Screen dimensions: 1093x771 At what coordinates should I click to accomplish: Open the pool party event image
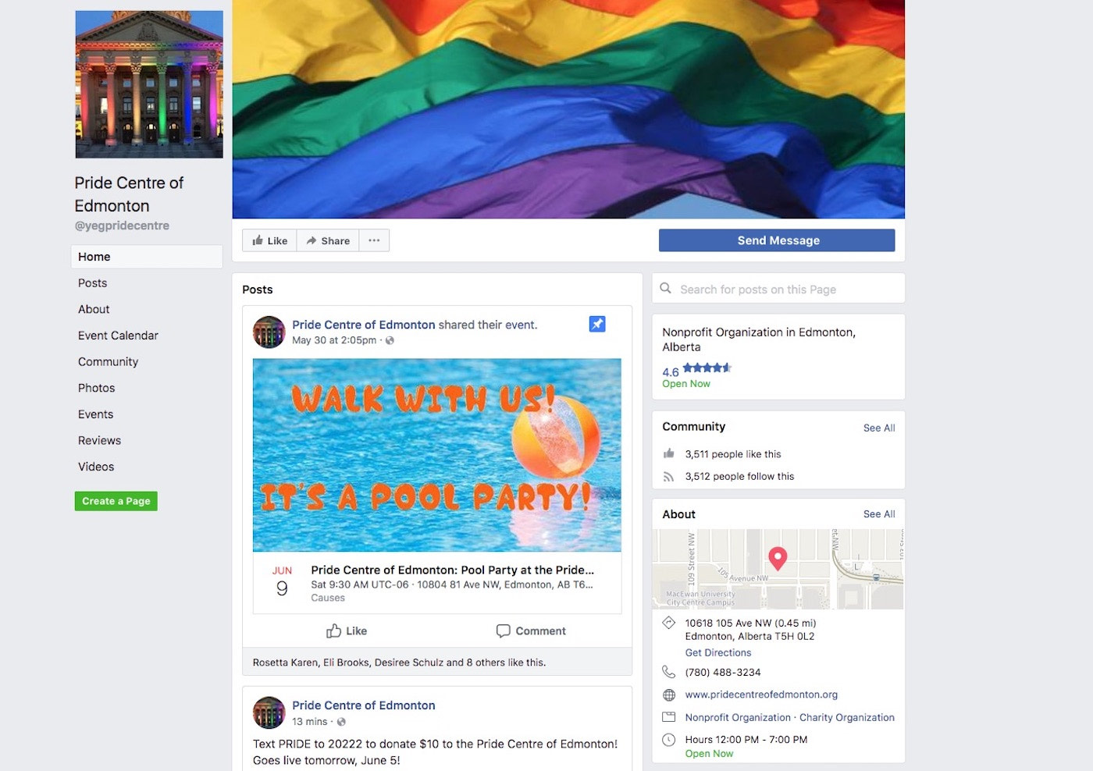point(437,455)
